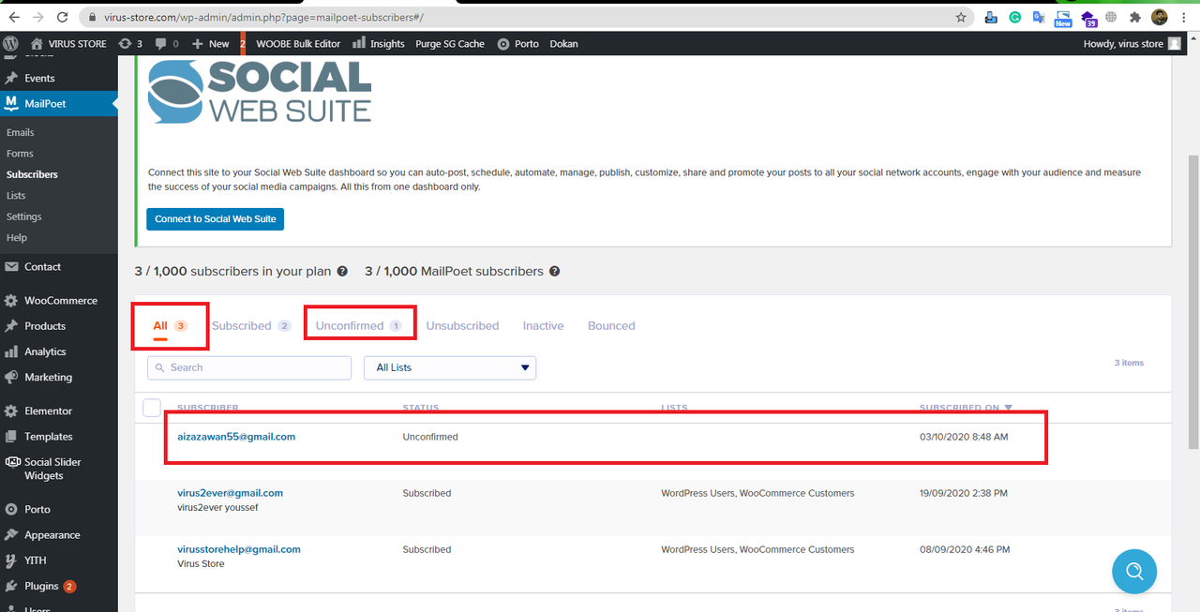Open the browser extensions puzzle icon
Image resolution: width=1200 pixels, height=612 pixels.
click(x=1135, y=17)
